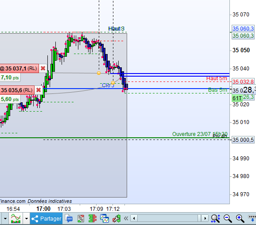Click the 7,10 pts label
Viewport: 256px width, 225px height.
click(x=10, y=78)
